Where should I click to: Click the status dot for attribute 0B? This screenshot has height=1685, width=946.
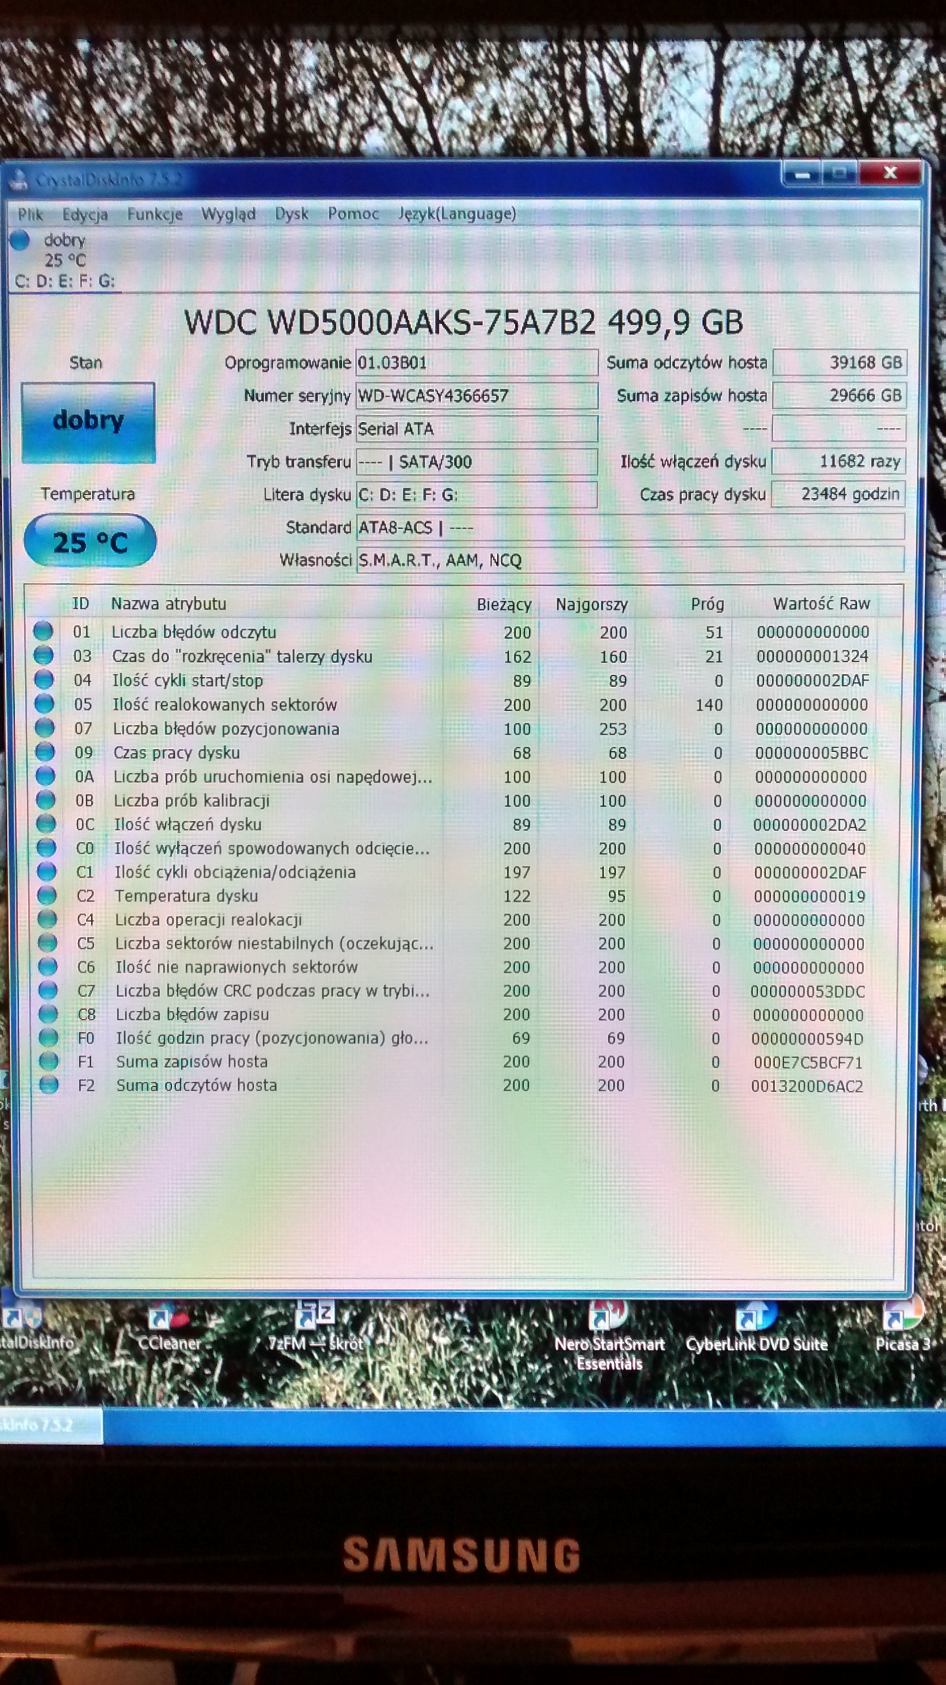[x=45, y=800]
